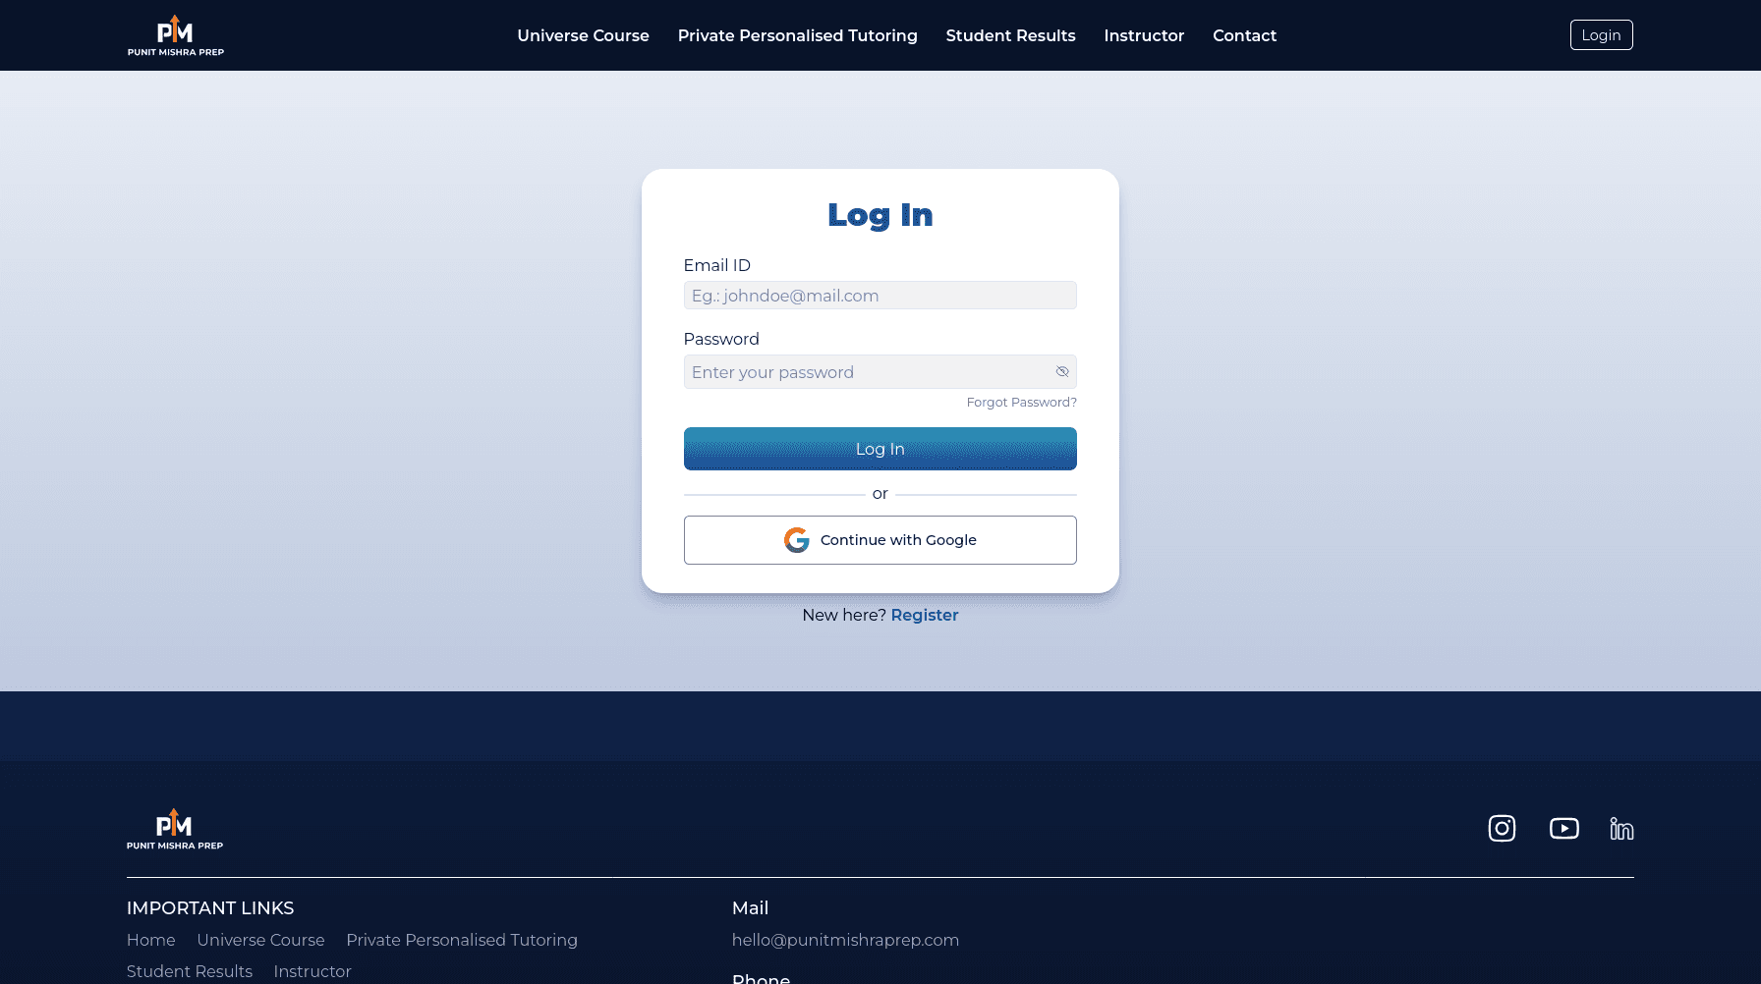The image size is (1761, 984).
Task: Open the YouTube channel icon
Action: click(1563, 829)
